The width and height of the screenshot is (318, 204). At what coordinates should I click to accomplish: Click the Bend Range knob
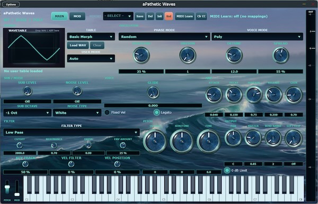click(273, 138)
